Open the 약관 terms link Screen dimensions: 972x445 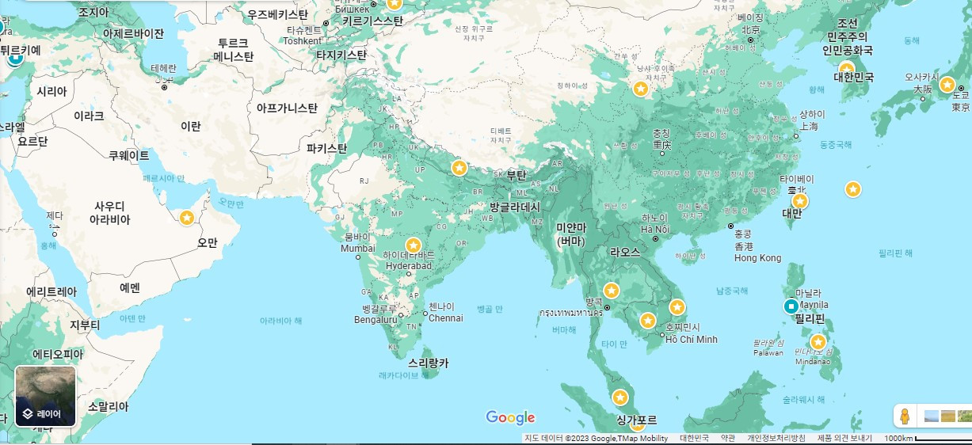tap(728, 439)
